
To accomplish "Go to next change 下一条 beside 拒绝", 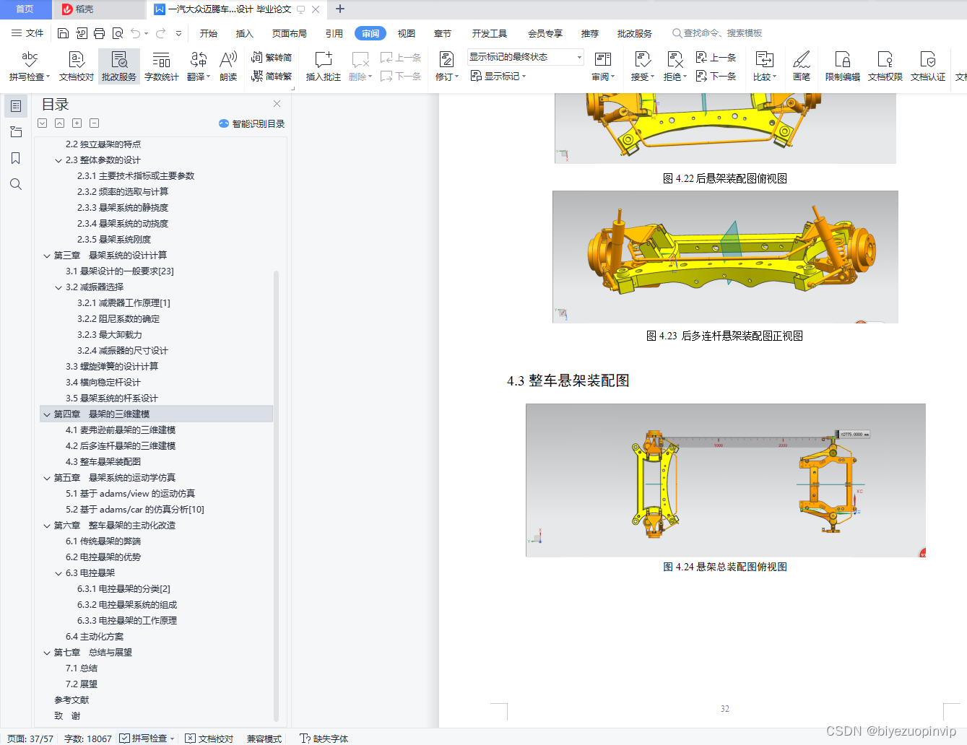I will (x=716, y=76).
